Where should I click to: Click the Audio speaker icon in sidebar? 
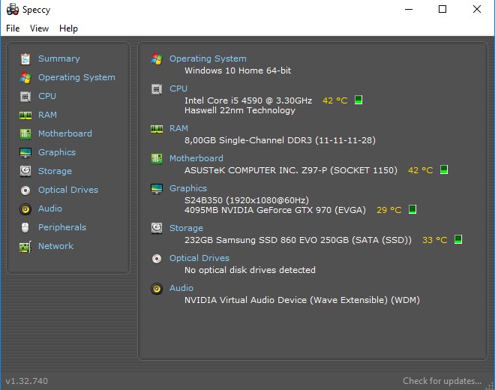[x=25, y=208]
